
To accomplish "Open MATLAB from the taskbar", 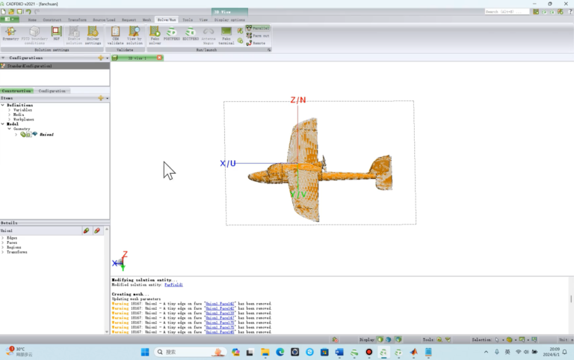I will [413, 353].
